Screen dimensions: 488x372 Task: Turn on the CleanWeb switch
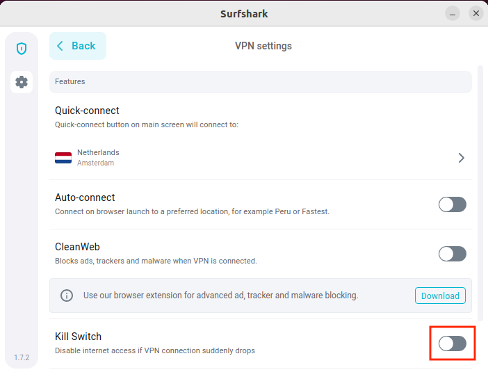(452, 254)
